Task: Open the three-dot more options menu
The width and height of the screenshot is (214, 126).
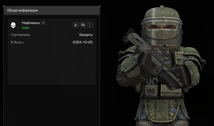Action: (90, 25)
